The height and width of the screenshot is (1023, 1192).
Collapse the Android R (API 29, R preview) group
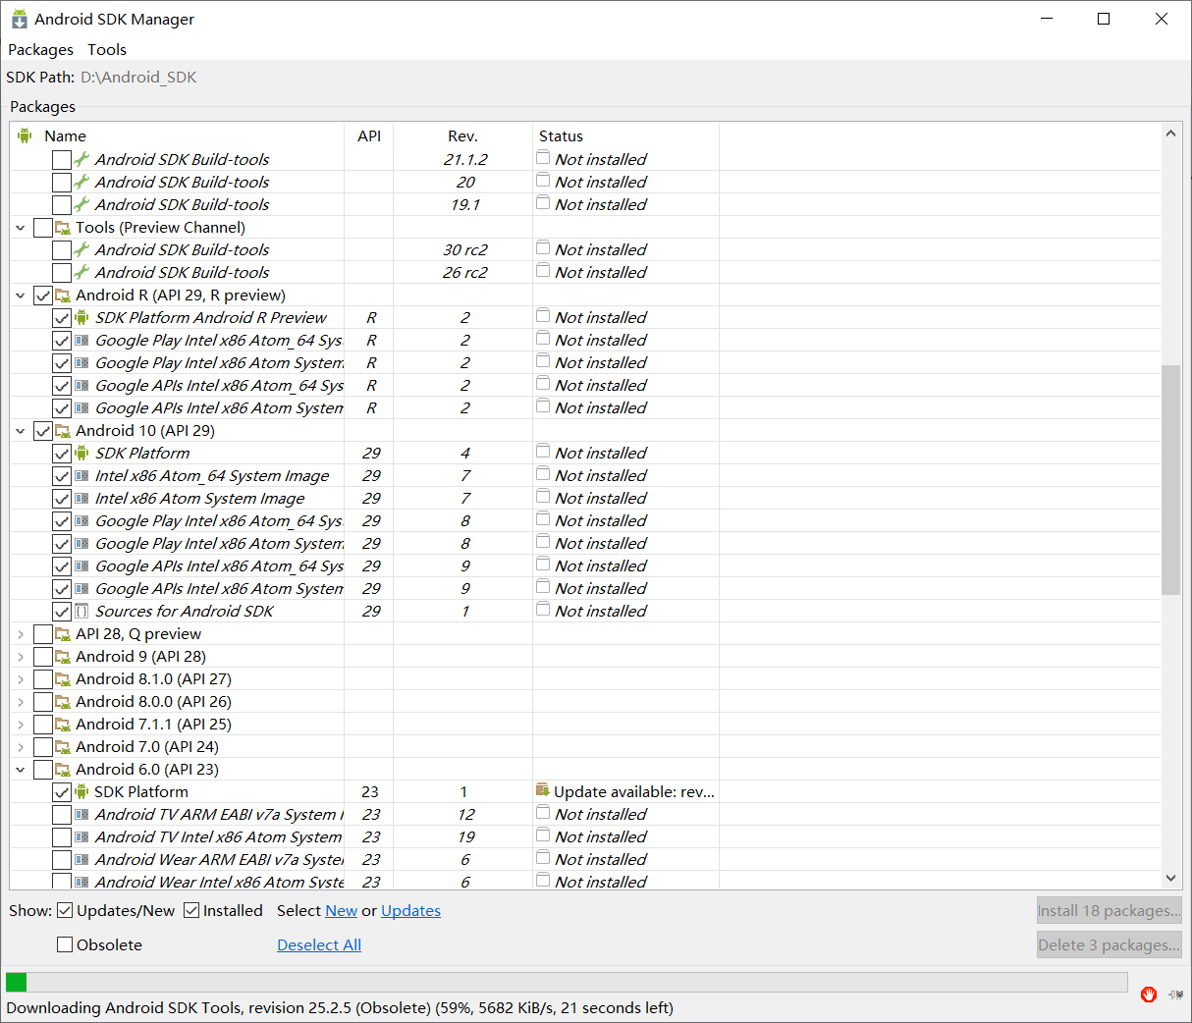[x=21, y=295]
